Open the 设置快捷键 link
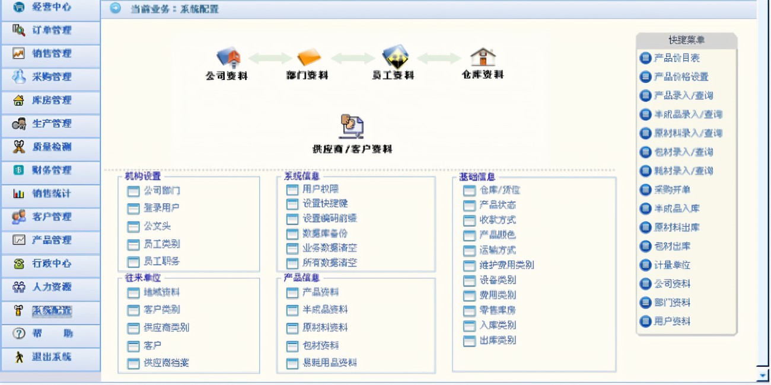Image resolution: width=771 pixels, height=385 pixels. (325, 204)
